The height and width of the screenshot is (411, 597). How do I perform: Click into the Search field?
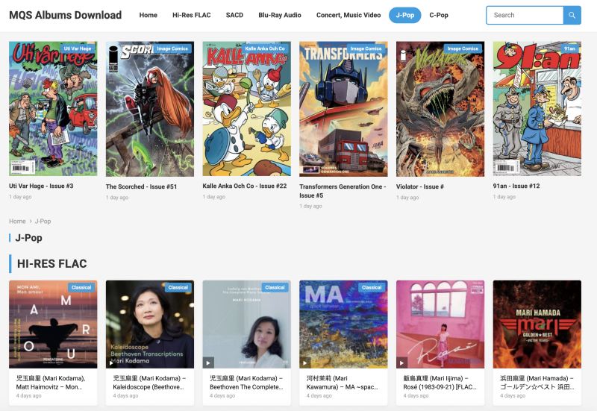pyautogui.click(x=525, y=15)
